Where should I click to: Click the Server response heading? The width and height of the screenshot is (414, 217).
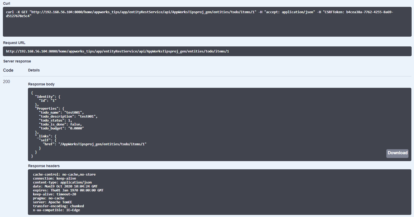17,61
